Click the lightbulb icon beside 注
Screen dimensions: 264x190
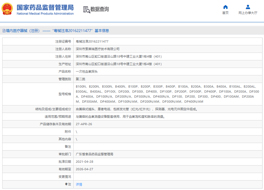[x=66, y=184]
